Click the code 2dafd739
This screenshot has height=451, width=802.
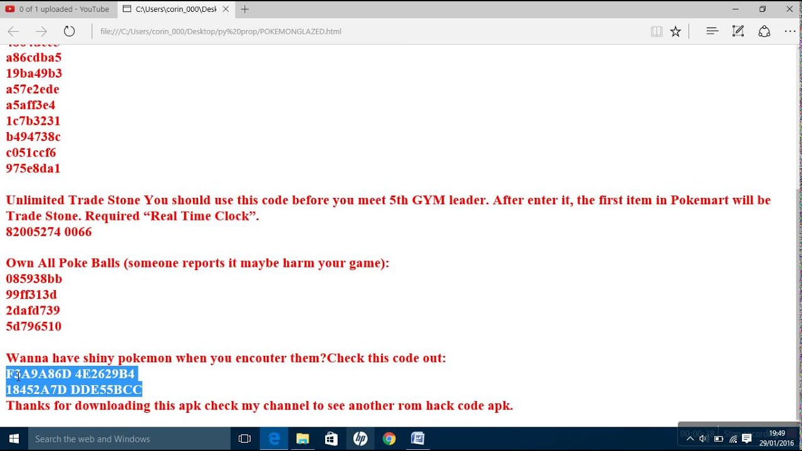[x=33, y=311]
